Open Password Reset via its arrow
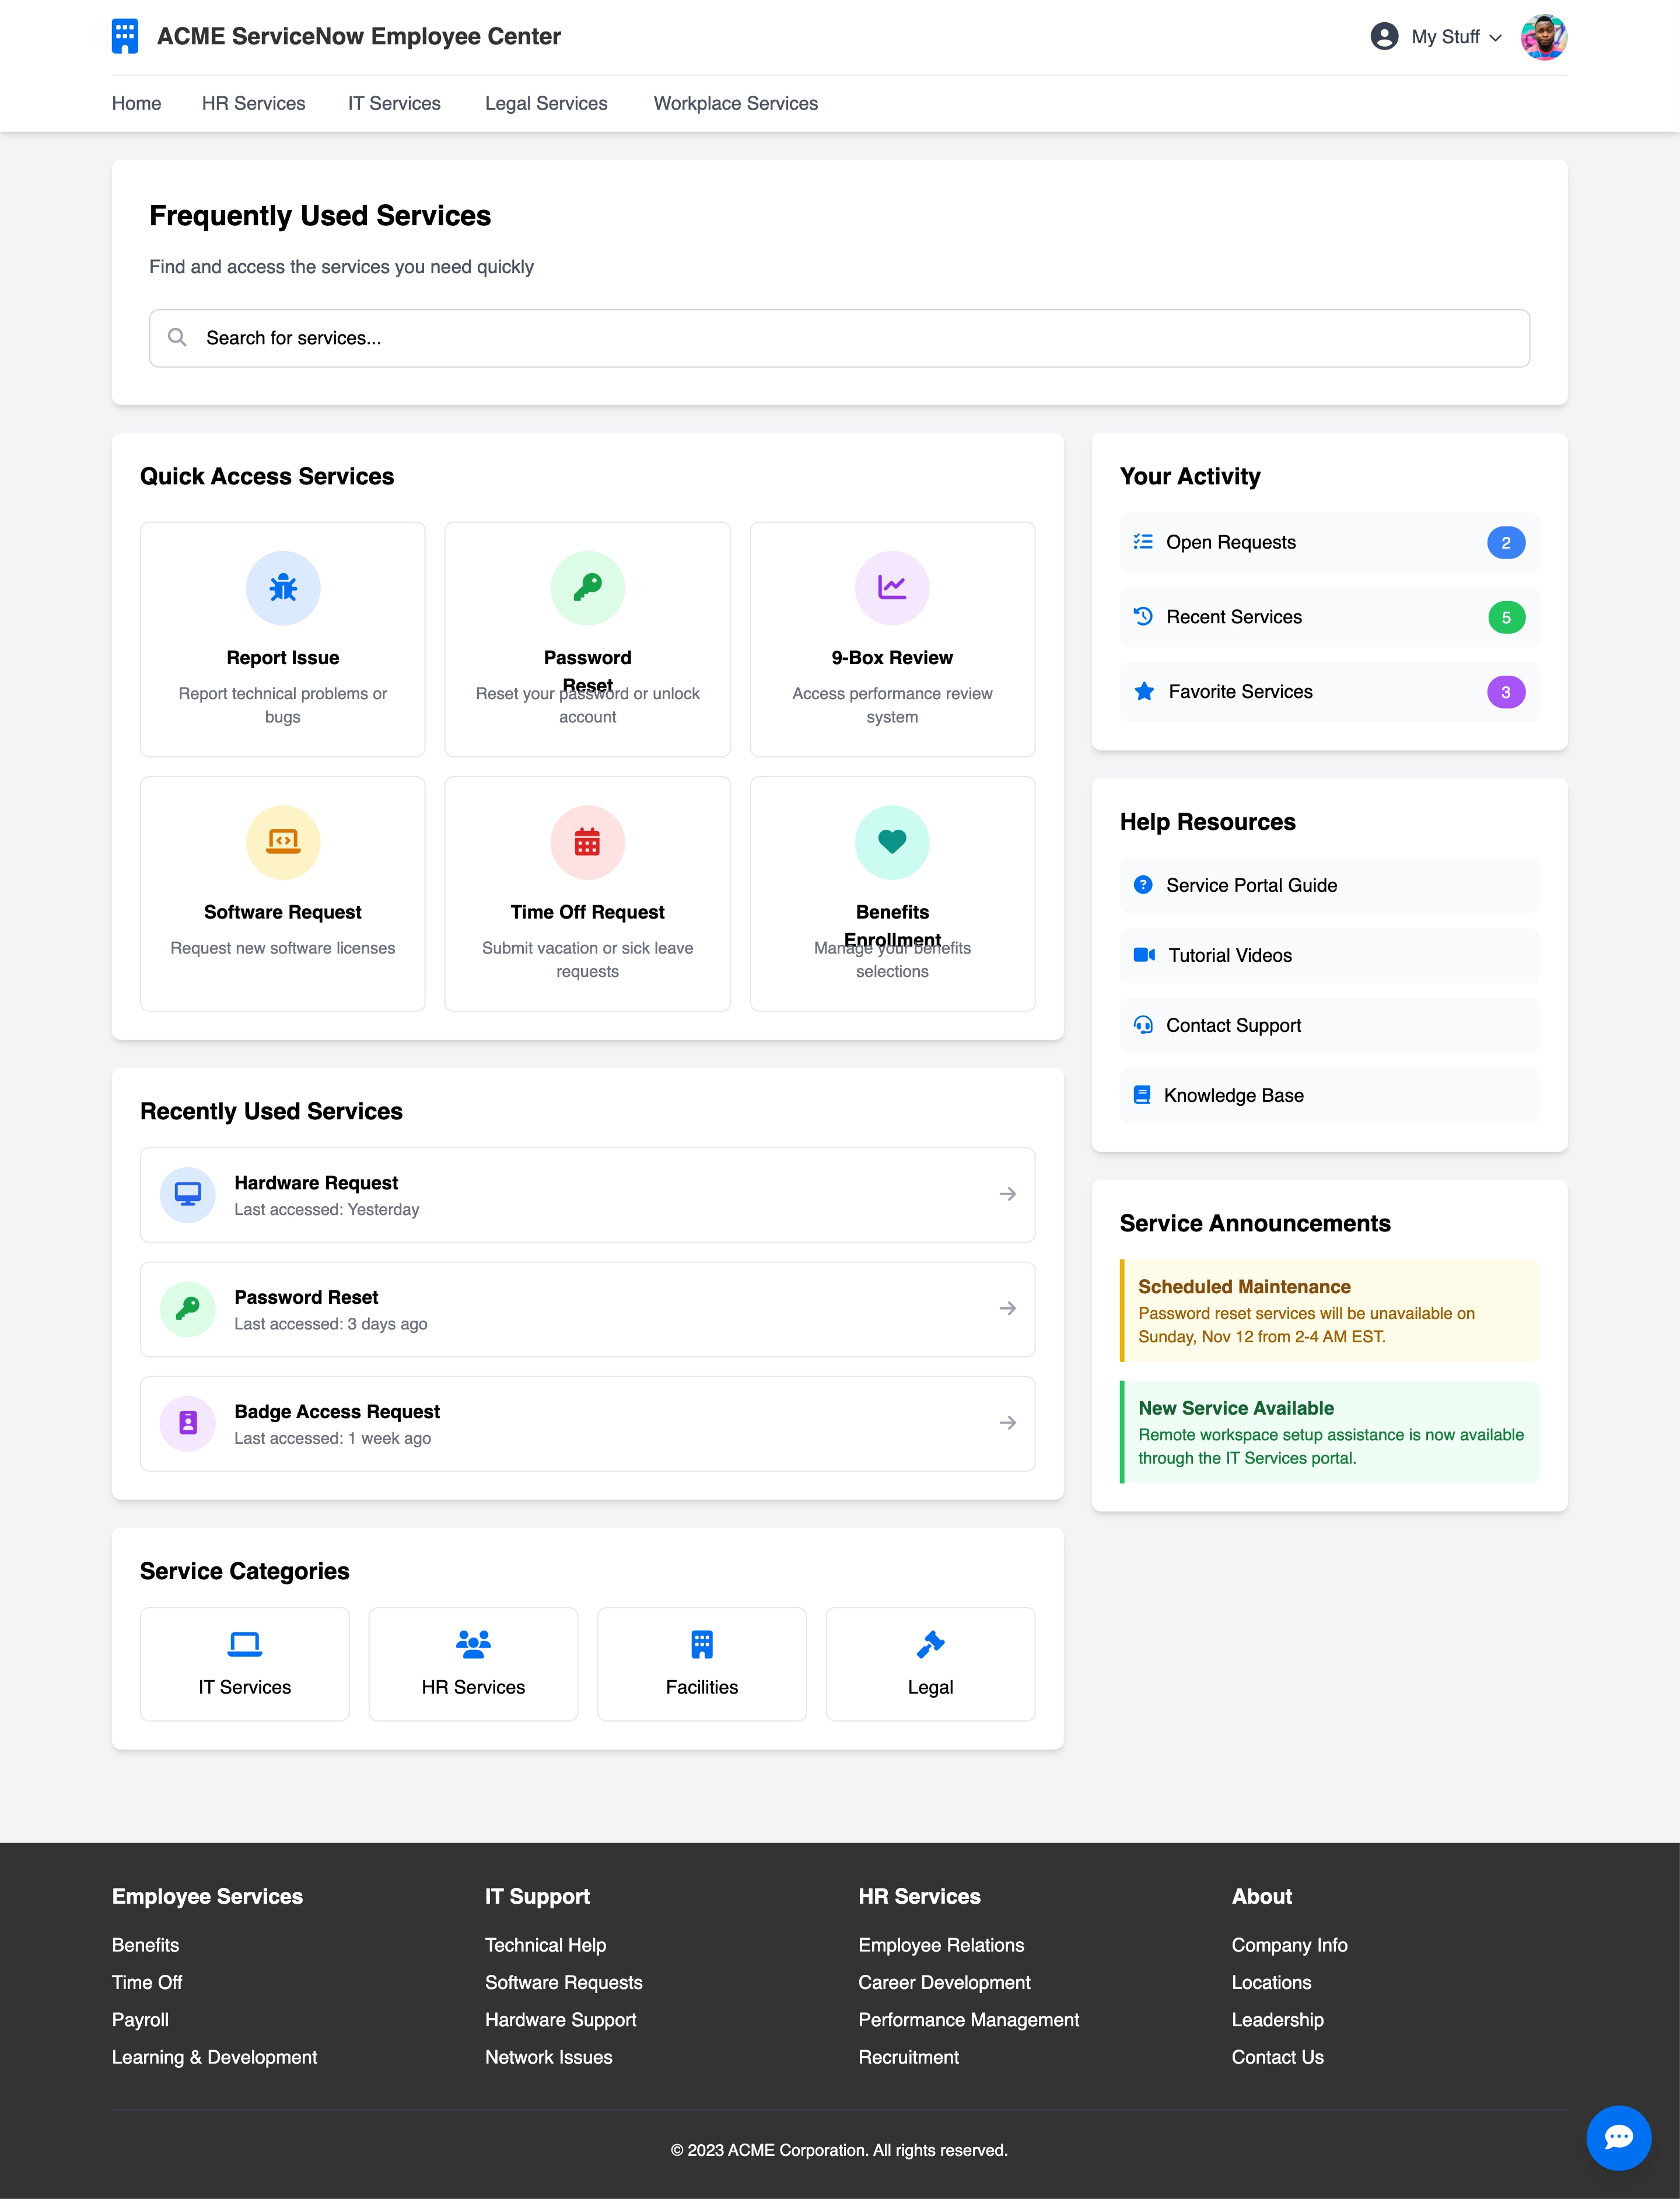 tap(1007, 1308)
